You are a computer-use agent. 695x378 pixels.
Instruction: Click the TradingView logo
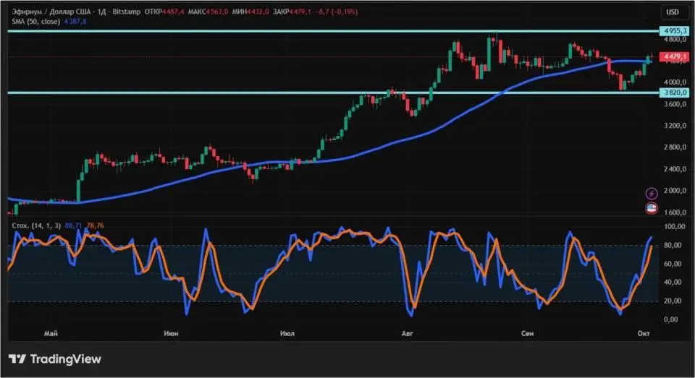click(55, 359)
